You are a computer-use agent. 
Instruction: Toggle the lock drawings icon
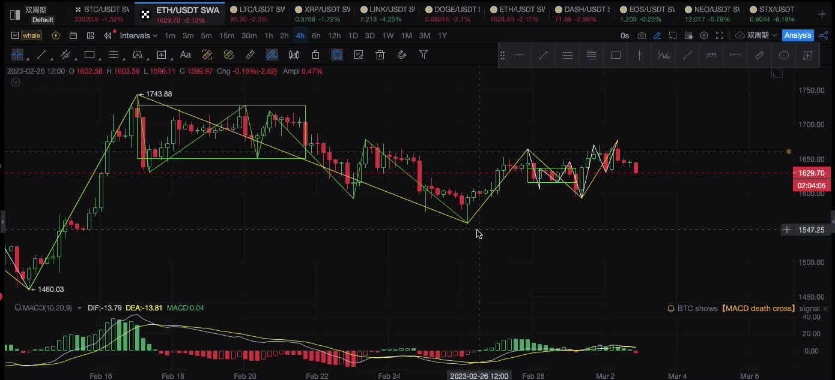[x=315, y=55]
